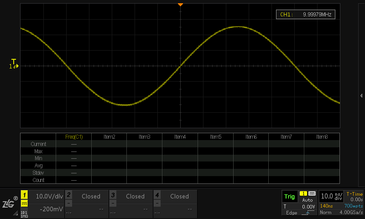
Task: Click the Norm acquisition mode label
Action: pyautogui.click(x=325, y=213)
